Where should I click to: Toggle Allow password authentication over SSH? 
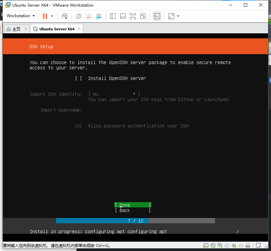coord(79,126)
